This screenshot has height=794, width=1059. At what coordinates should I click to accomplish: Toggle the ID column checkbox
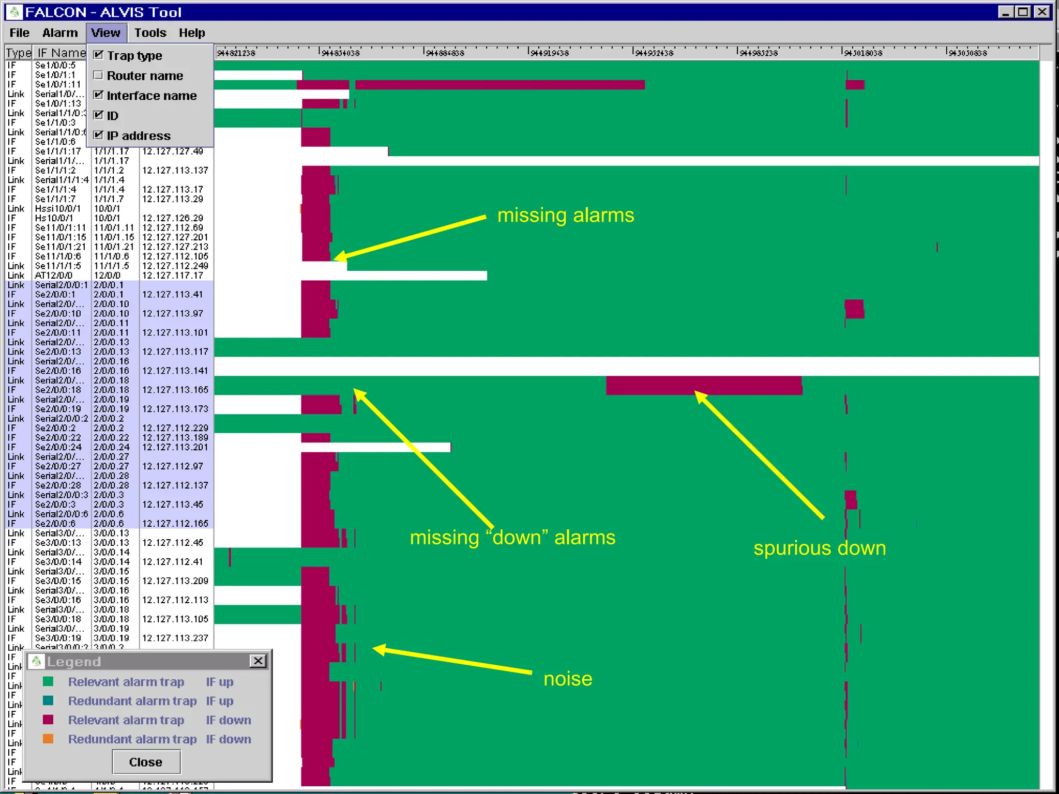98,115
